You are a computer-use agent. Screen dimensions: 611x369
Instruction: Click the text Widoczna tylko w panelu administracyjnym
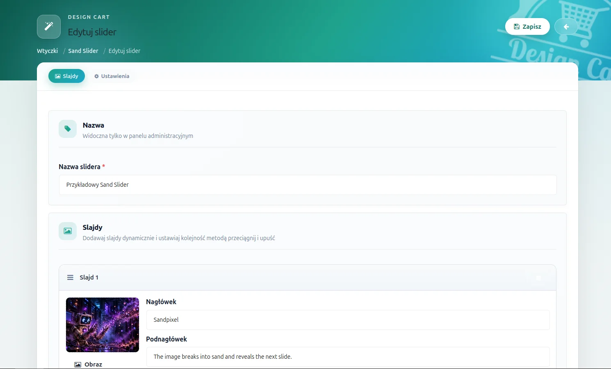coord(138,136)
